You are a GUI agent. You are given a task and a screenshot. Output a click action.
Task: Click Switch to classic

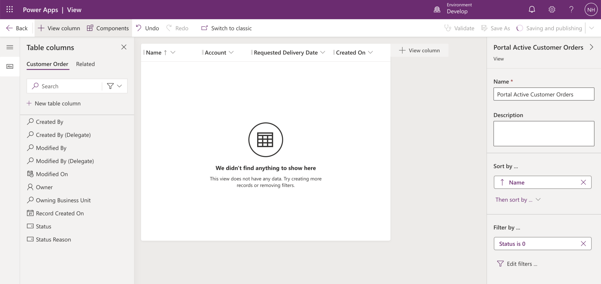click(x=227, y=28)
